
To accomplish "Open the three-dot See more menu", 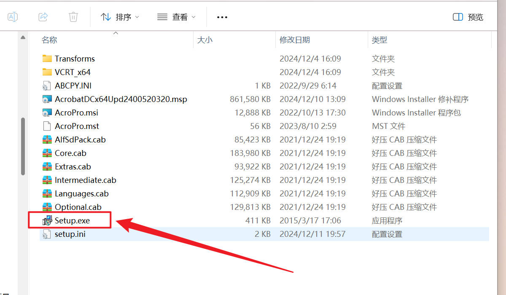I will pyautogui.click(x=222, y=17).
